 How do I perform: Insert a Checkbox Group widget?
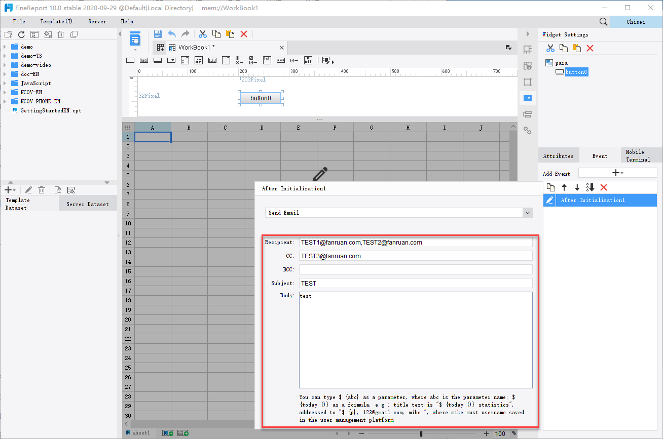coord(253,60)
